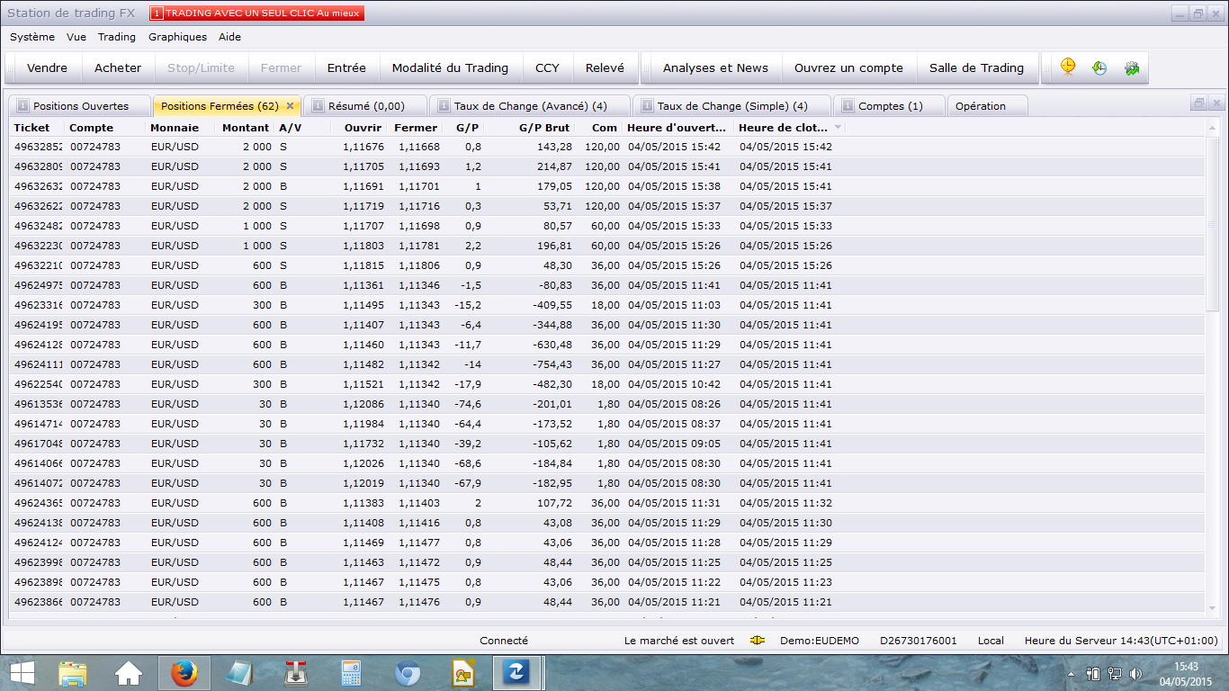Click the green clock toolbar icon
1229x691 pixels.
pyautogui.click(x=1099, y=67)
